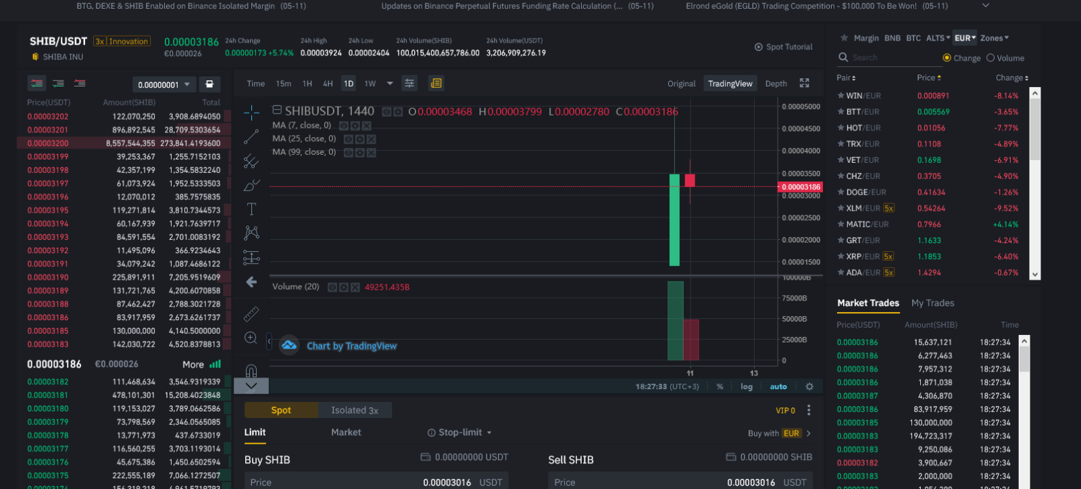The width and height of the screenshot is (1081, 489).
Task: Select the long position forecasting tool
Action: pos(251,257)
